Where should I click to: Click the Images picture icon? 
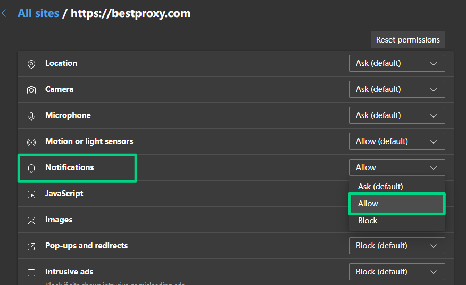31,221
